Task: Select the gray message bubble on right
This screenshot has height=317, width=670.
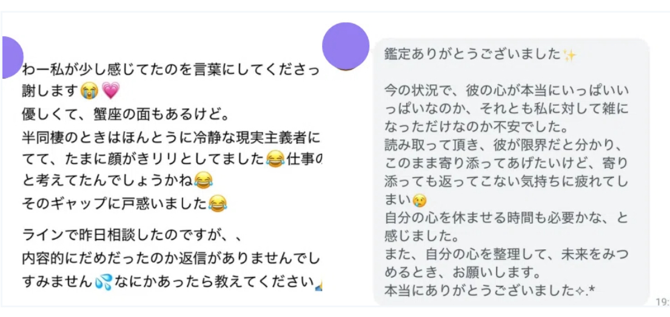Action: click(511, 172)
